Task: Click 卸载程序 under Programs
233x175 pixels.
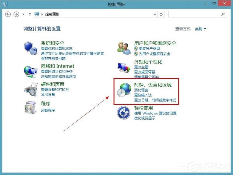Action: click(x=48, y=110)
